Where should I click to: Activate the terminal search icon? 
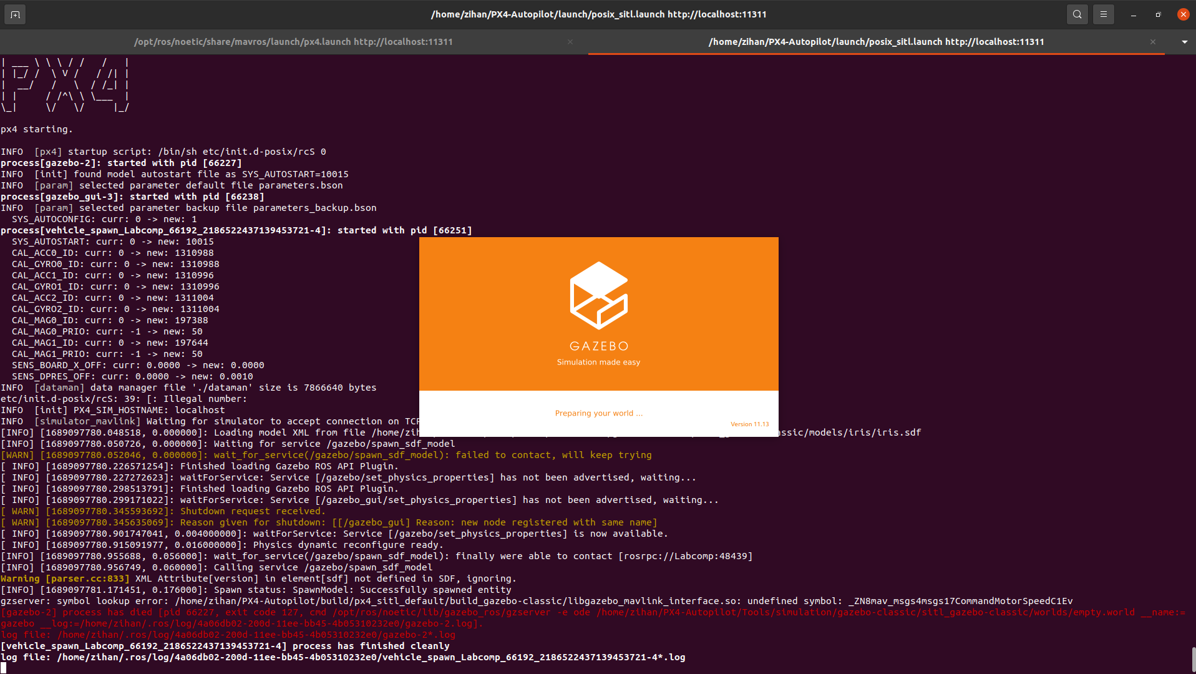point(1077,14)
